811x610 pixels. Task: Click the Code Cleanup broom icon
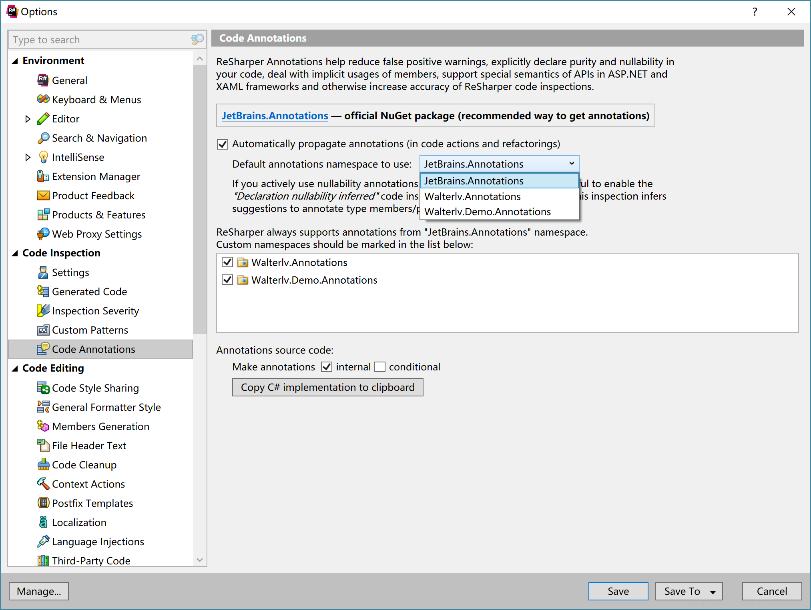coord(43,465)
